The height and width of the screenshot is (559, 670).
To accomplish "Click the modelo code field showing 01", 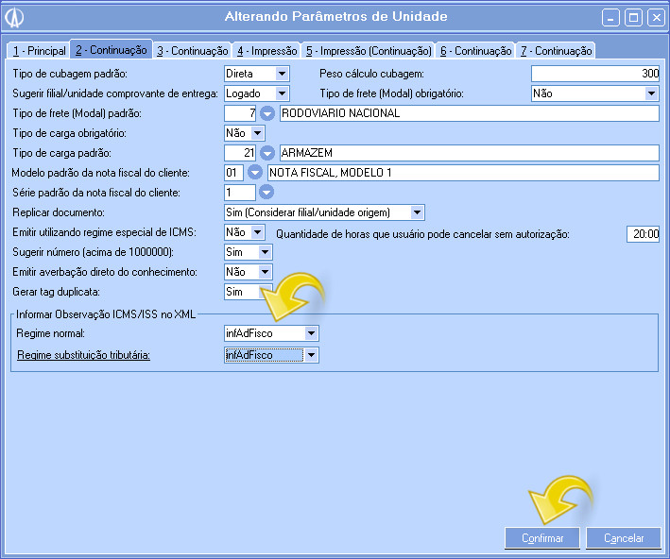I will click(233, 173).
